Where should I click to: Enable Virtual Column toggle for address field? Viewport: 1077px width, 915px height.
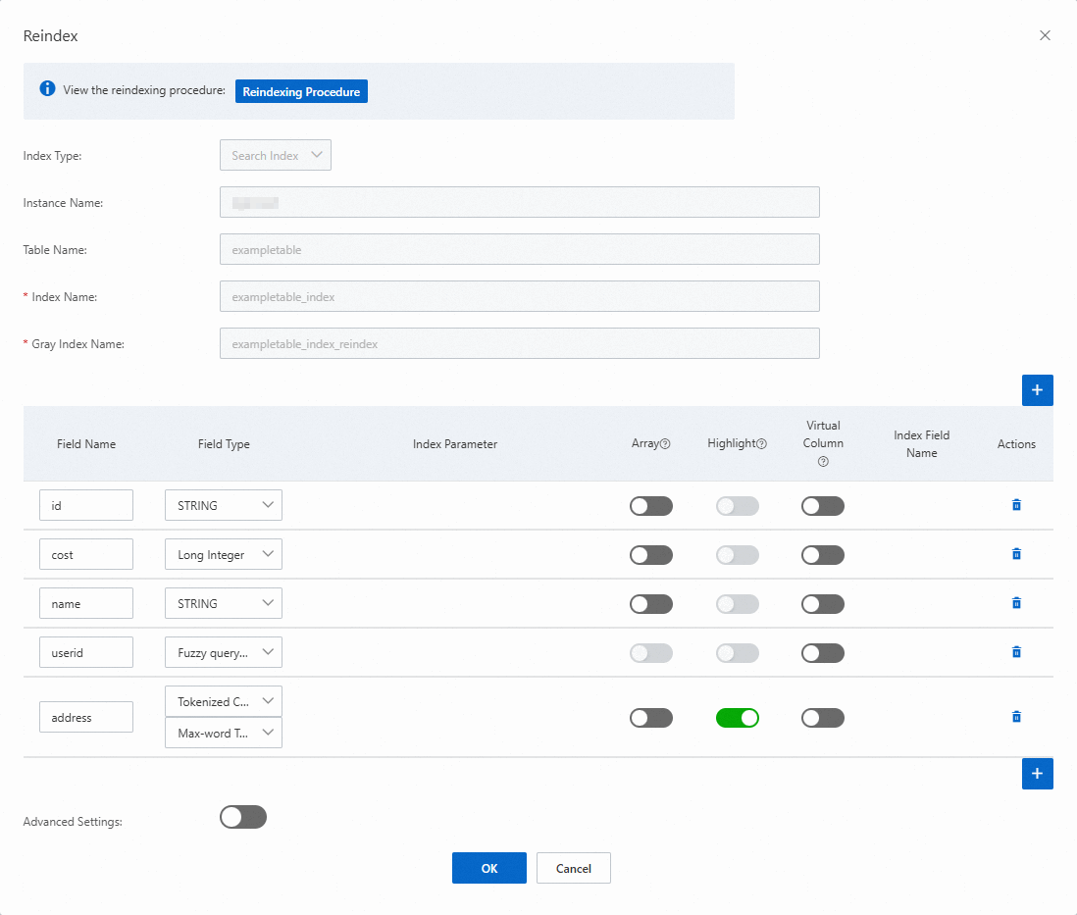[823, 718]
